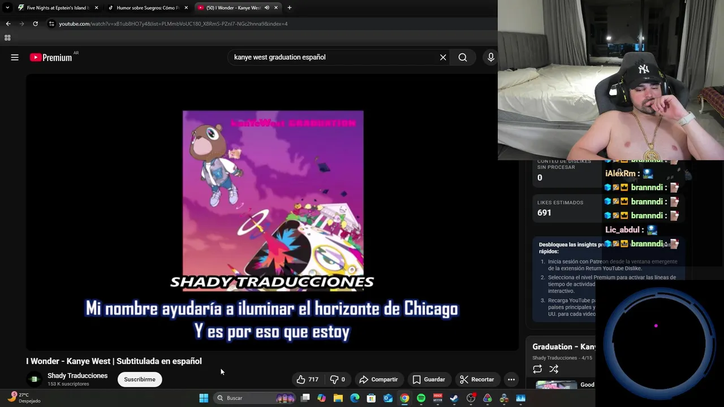724x407 pixels.
Task: Select Google Chrome on the taskbar
Action: [x=404, y=398]
